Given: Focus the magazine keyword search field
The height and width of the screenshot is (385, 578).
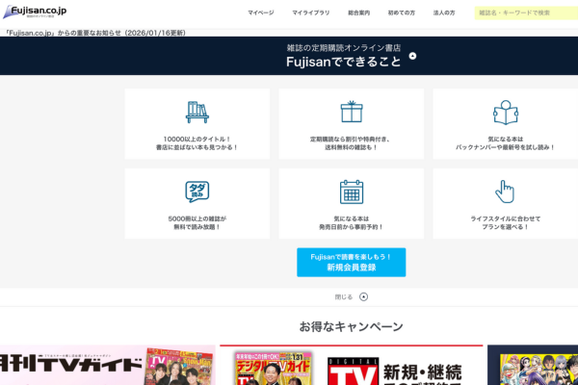Looking at the screenshot, I should (x=526, y=13).
